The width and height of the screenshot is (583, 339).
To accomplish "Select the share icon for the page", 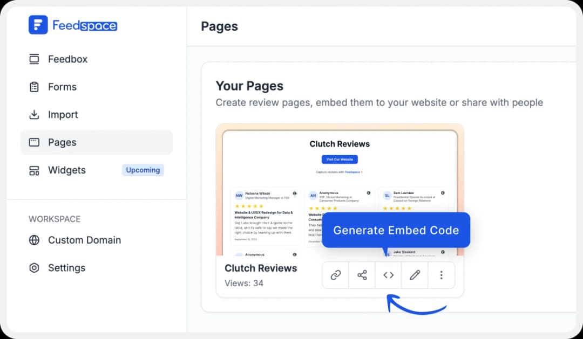I will point(362,275).
